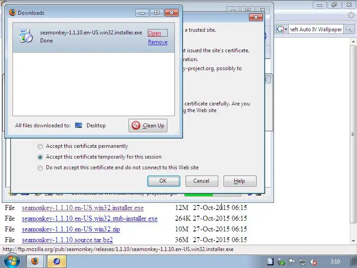Close the certificate dialog with red X
This screenshot has height=268, width=357.
tap(256, 17)
